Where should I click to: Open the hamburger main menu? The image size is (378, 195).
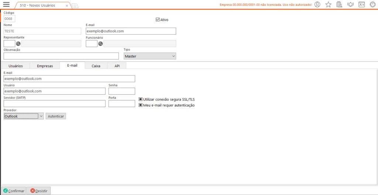(x=6, y=5)
